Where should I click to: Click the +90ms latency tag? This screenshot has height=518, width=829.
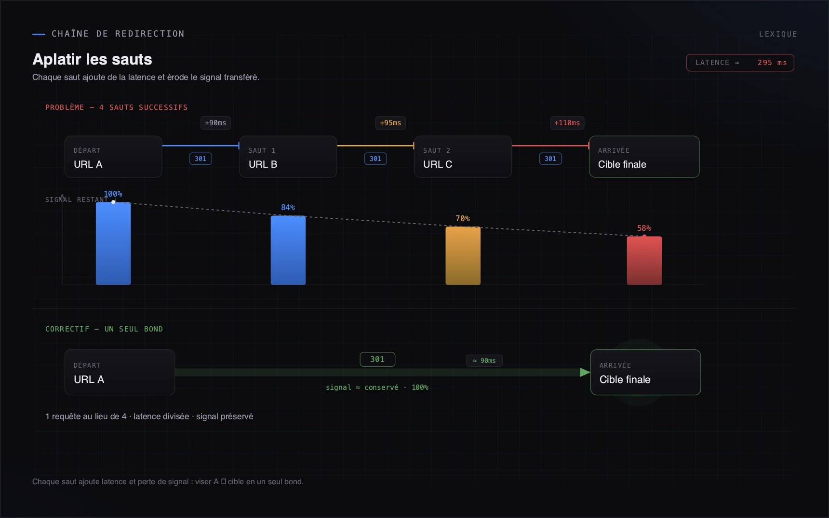point(215,123)
